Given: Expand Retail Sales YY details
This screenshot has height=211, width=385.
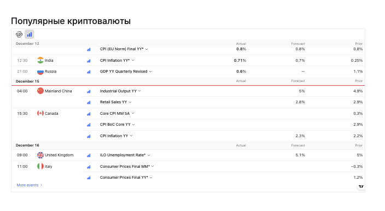Looking at the screenshot, I should (x=130, y=102).
